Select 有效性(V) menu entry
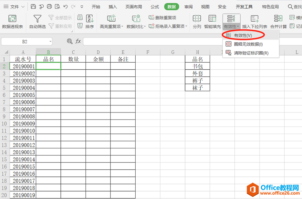302x199 pixels. (x=251, y=35)
